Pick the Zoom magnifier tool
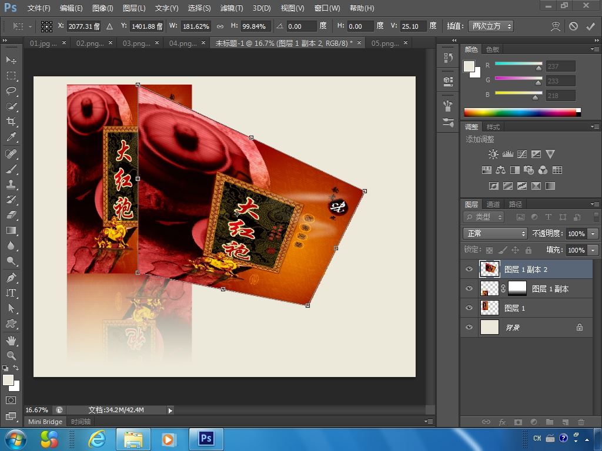 tap(11, 355)
